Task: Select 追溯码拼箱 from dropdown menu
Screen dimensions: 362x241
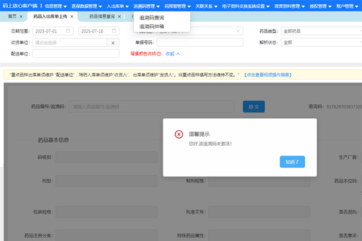Action: pos(151,27)
